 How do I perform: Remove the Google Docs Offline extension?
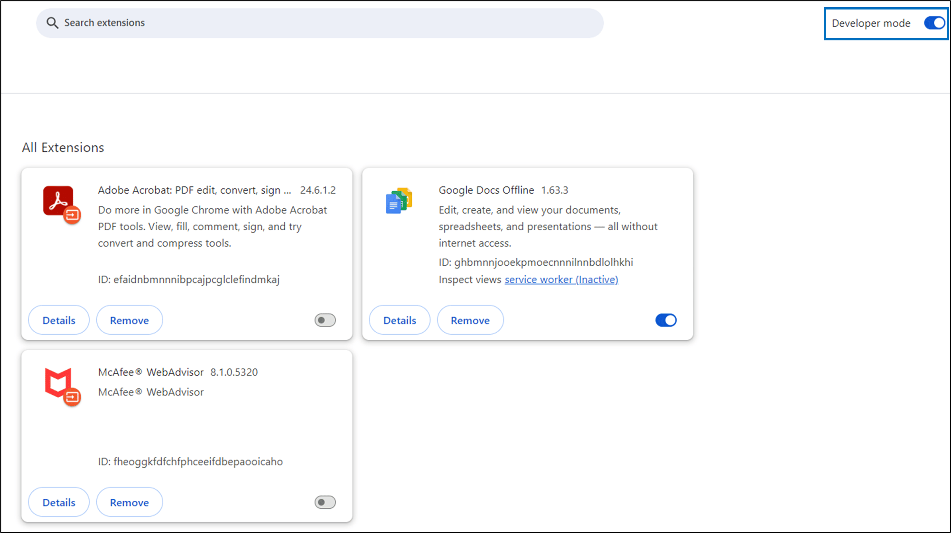pos(470,320)
